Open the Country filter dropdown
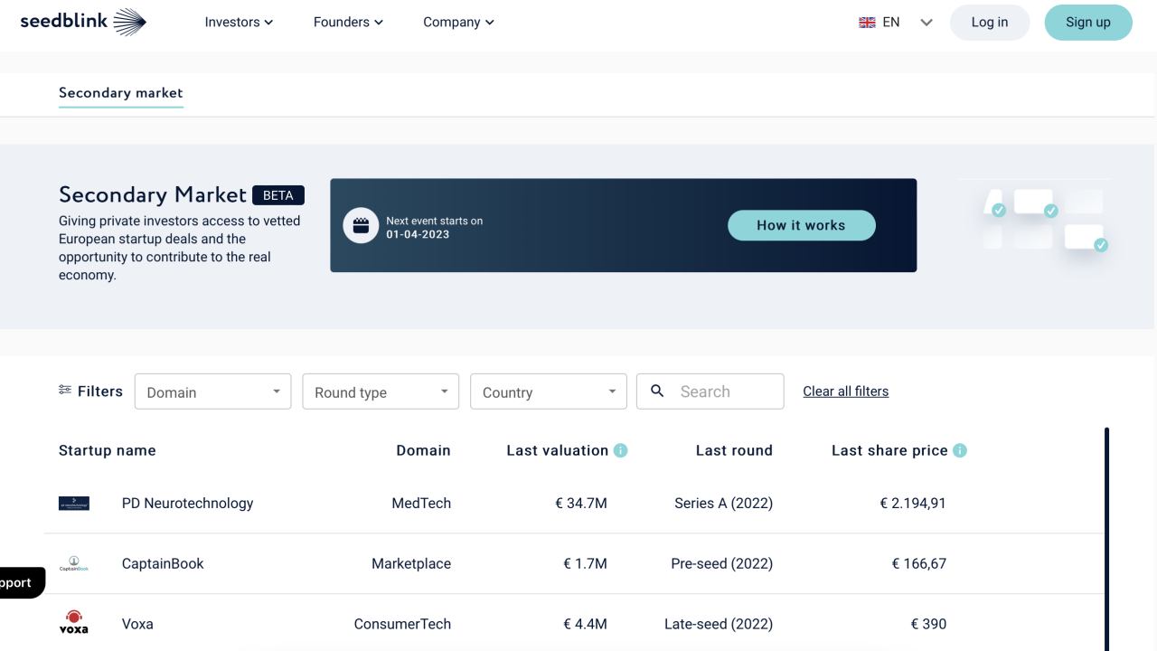Viewport: 1157px width, 651px height. click(x=548, y=391)
